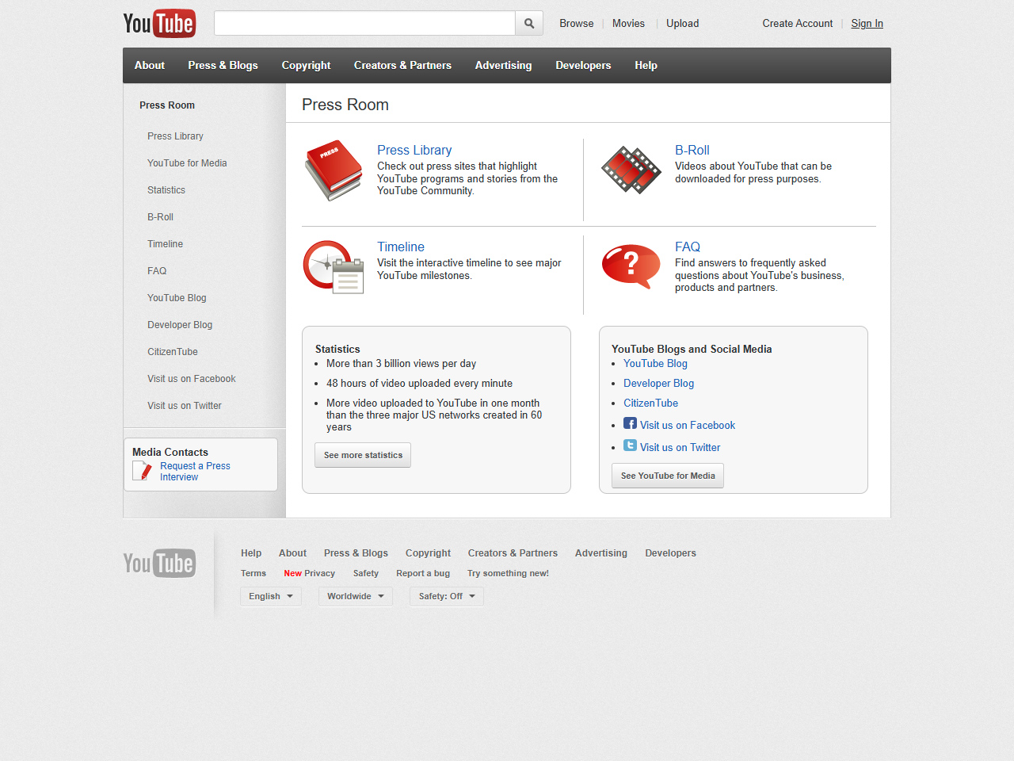Screen dimensions: 1014x761
Task: Open Press & Blogs in navigation bar
Action: tap(223, 65)
